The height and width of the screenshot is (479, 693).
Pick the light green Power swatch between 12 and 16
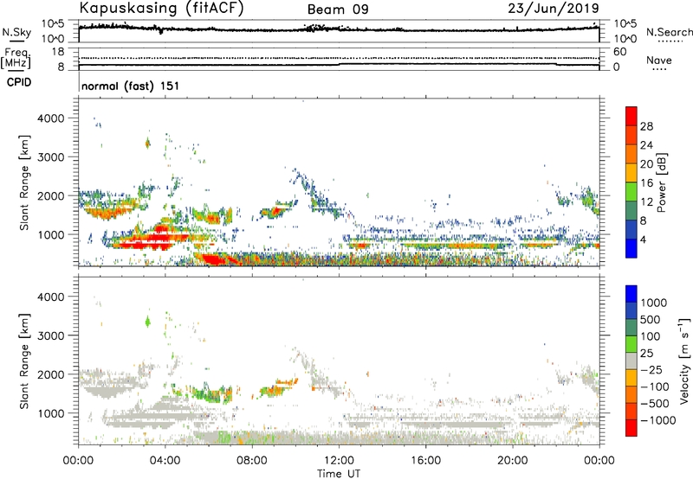(x=631, y=191)
